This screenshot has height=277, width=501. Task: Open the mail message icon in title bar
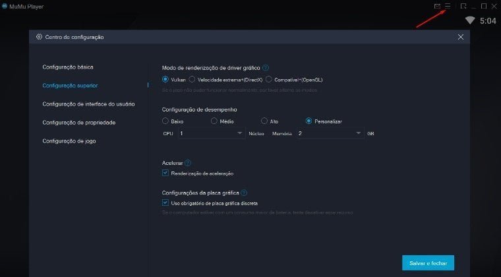437,6
